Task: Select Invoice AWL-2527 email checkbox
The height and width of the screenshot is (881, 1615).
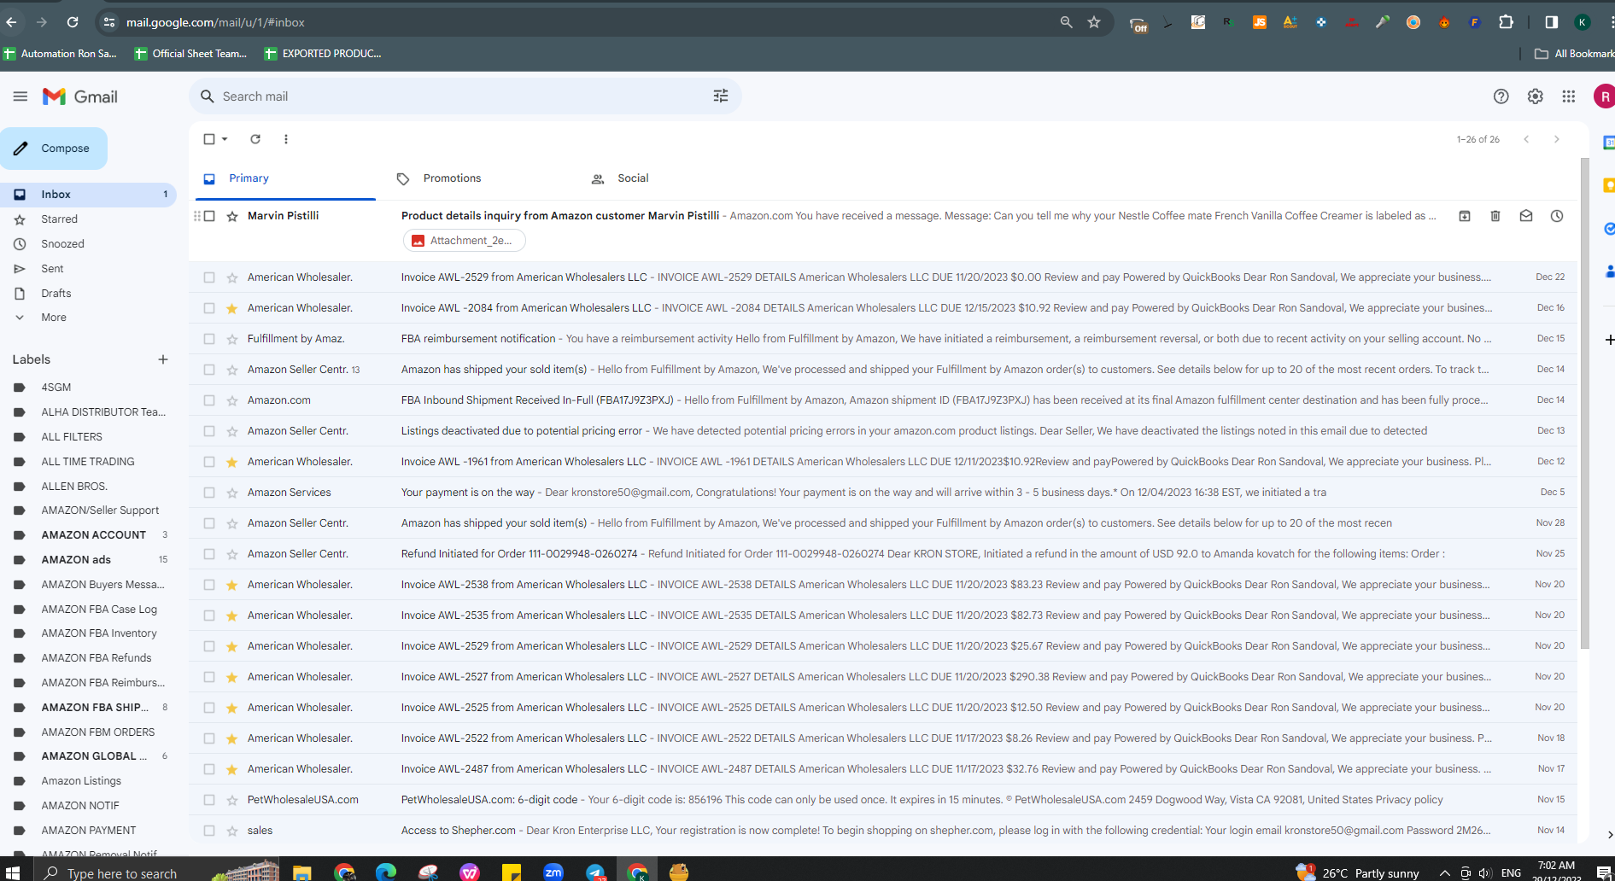Action: tap(209, 677)
